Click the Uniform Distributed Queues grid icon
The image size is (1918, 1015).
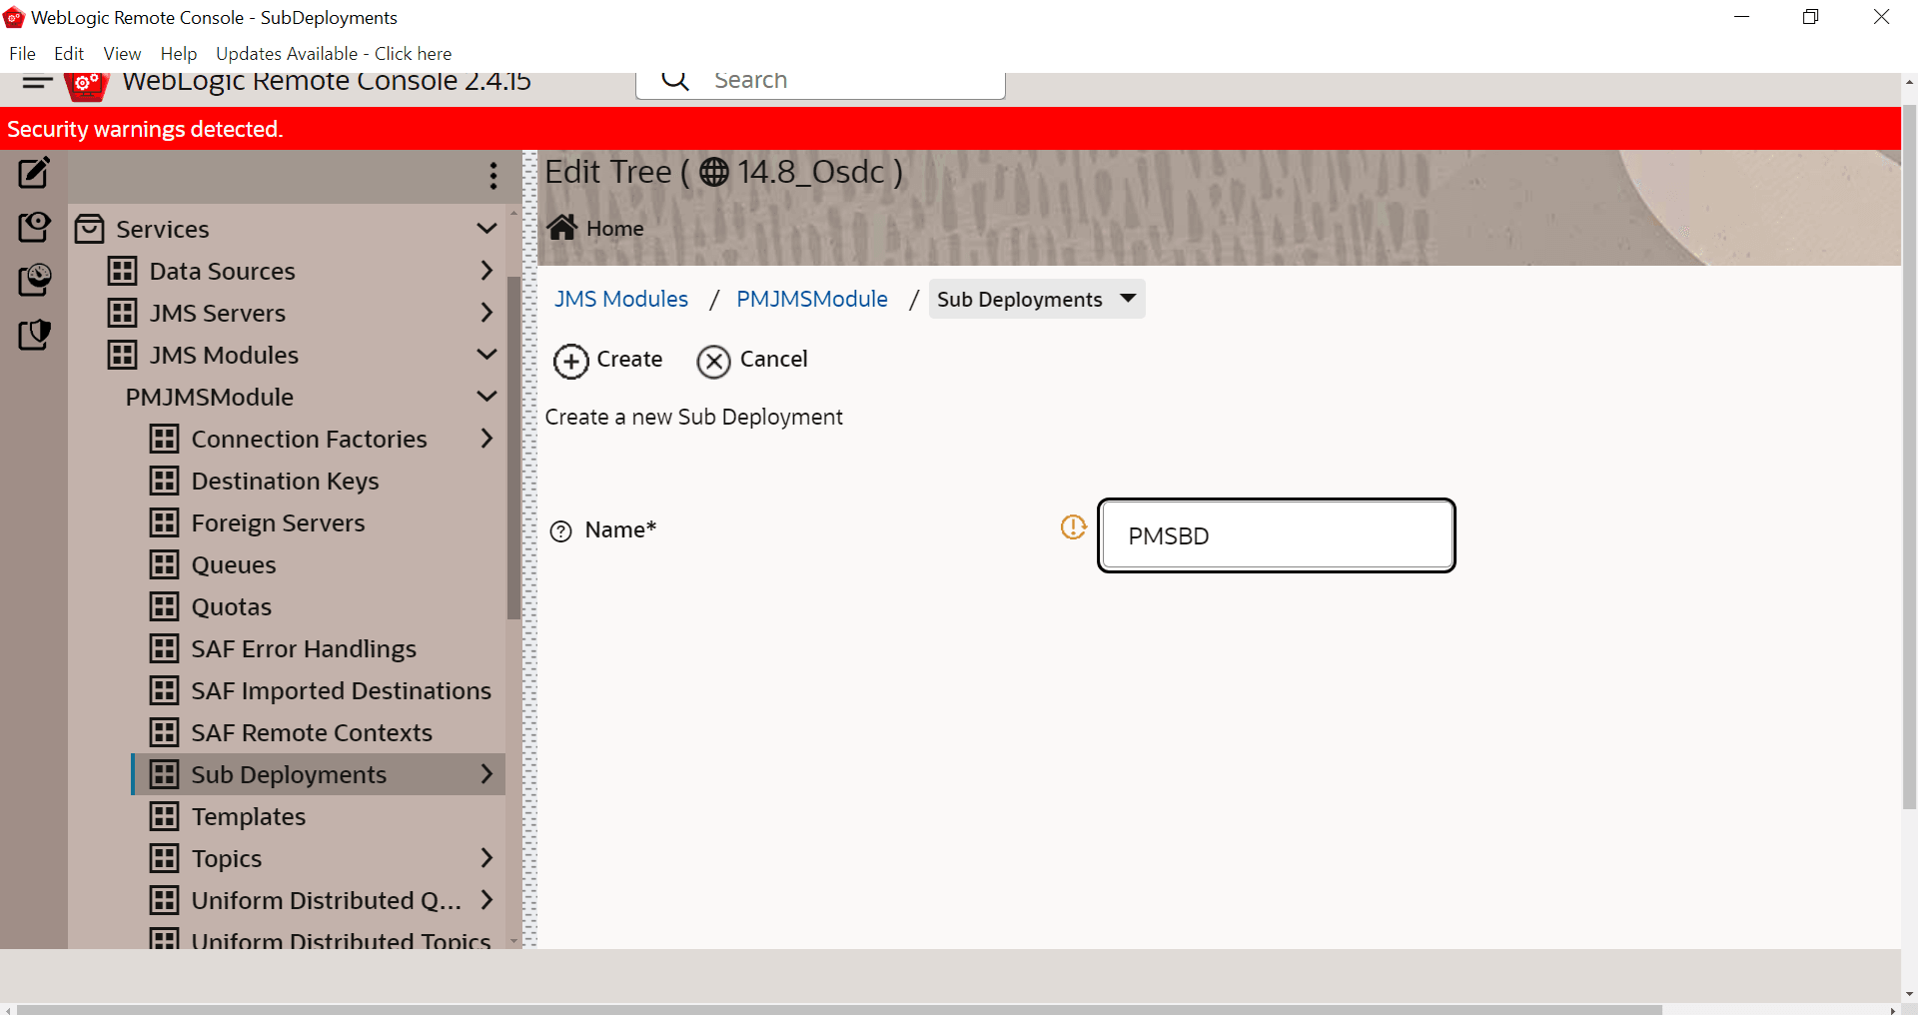[x=165, y=900]
